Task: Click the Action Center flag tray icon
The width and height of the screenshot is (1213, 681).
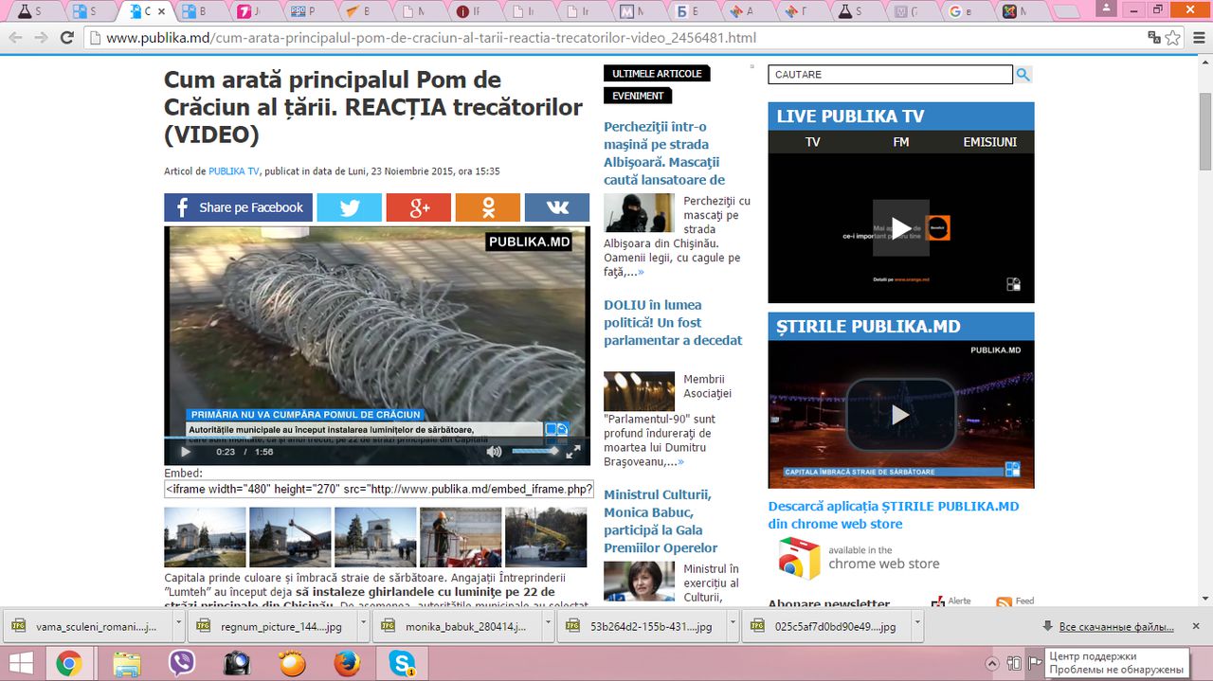Action: tap(1035, 663)
